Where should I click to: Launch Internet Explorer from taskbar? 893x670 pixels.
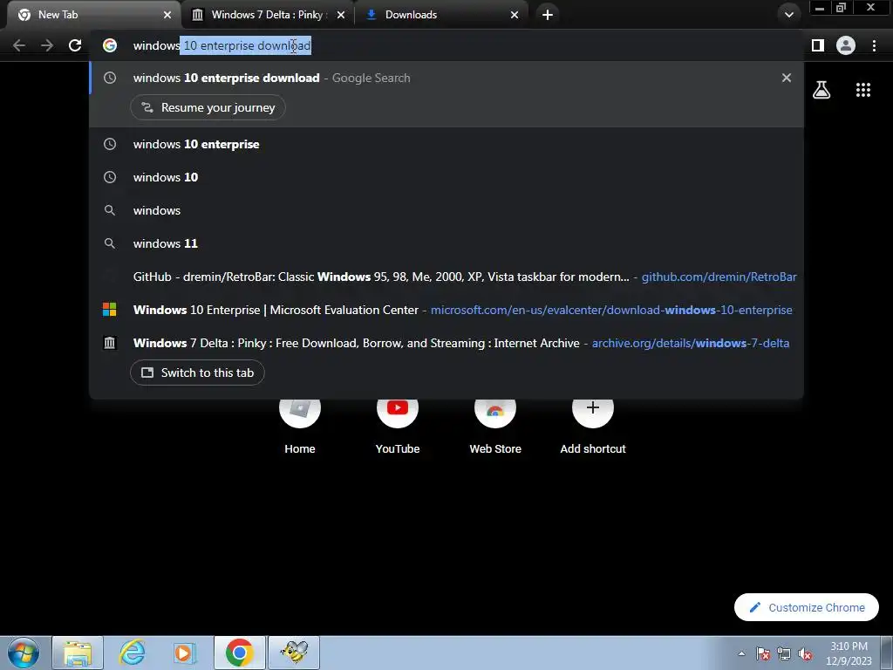point(132,653)
